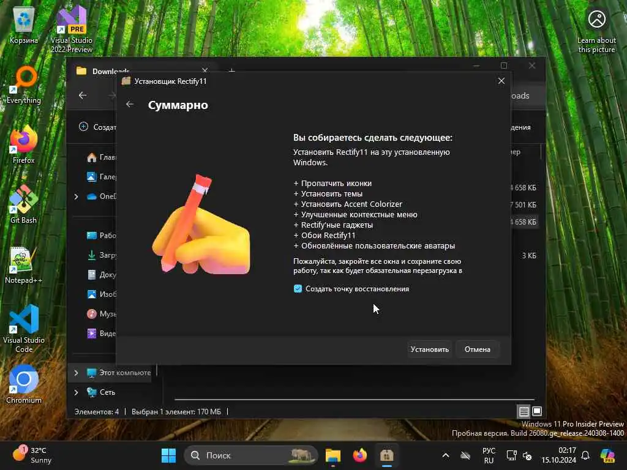Show hidden tray icons chevron
627x470 pixels.
click(x=446, y=455)
